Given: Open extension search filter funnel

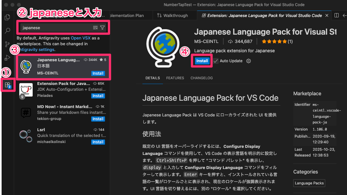Looking at the screenshot, I should 102,28.
